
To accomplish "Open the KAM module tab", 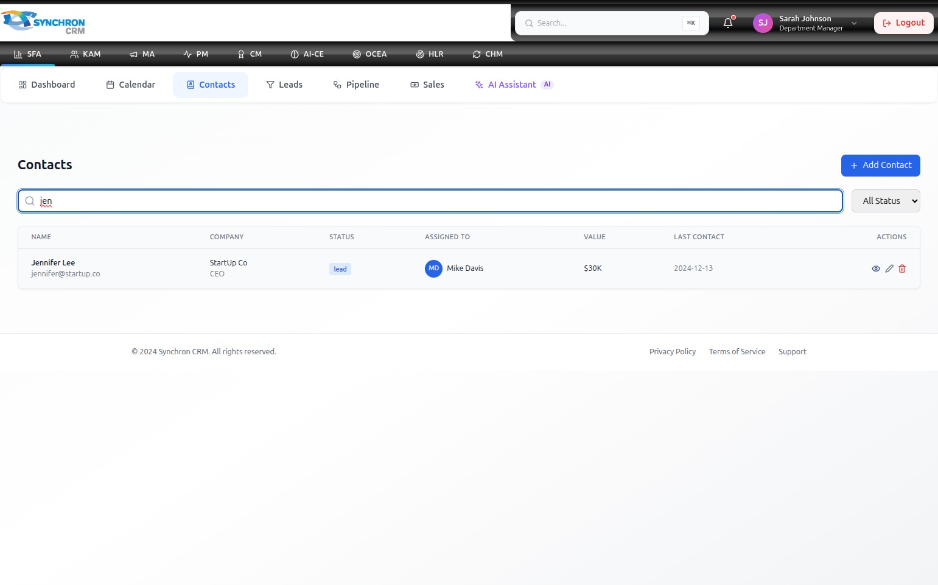I will pos(85,54).
